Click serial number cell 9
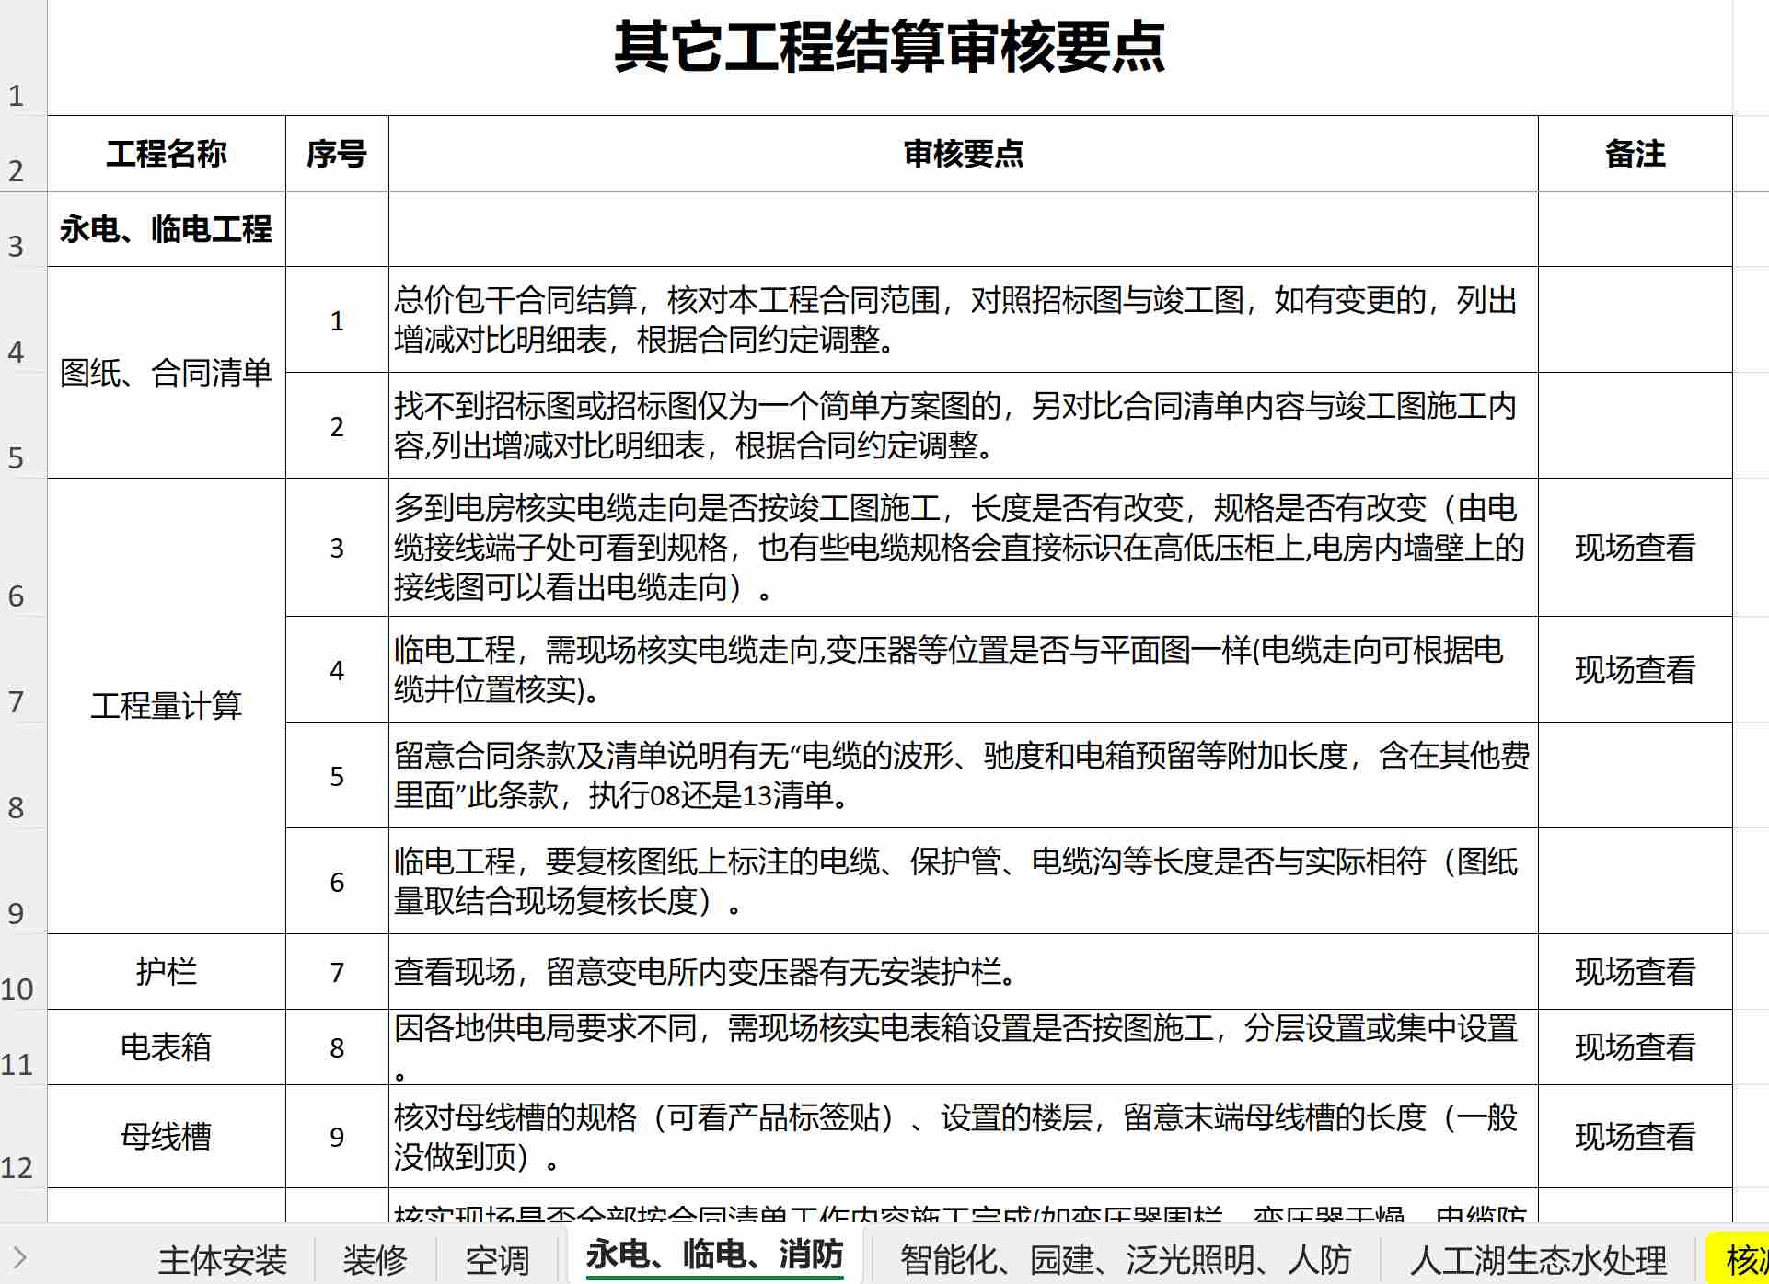 click(337, 1137)
